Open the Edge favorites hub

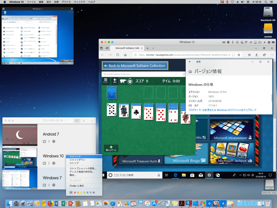point(249,55)
